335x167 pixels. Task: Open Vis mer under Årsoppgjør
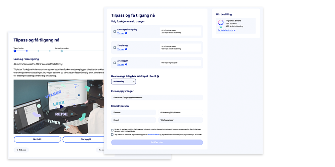click(121, 64)
